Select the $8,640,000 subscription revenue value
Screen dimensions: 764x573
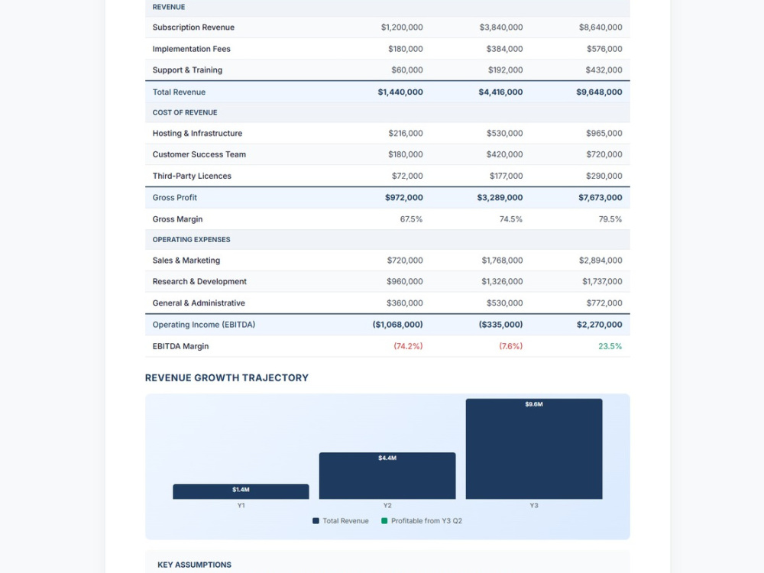(x=601, y=28)
